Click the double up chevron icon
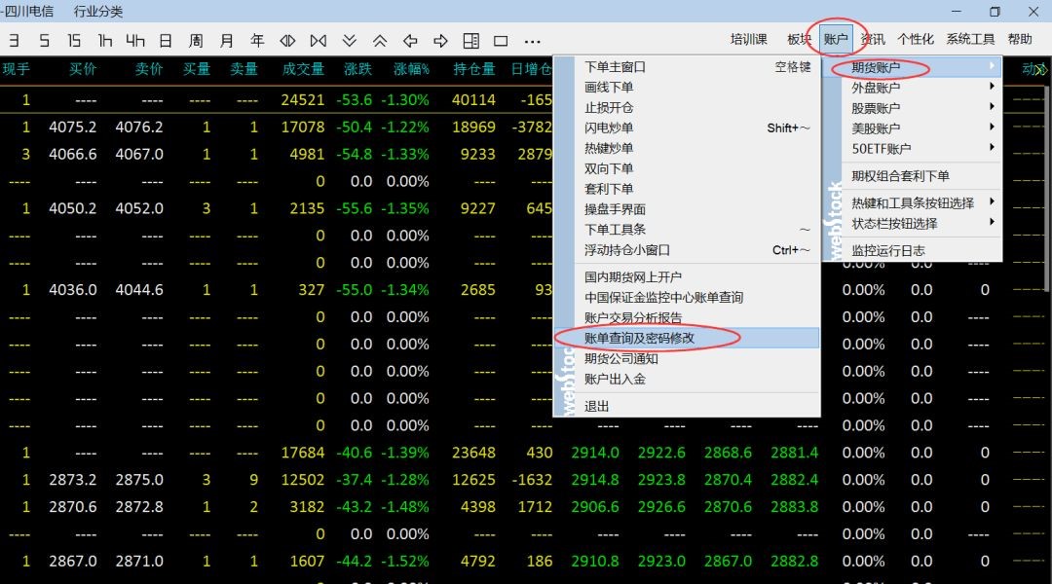This screenshot has width=1052, height=584. (380, 41)
